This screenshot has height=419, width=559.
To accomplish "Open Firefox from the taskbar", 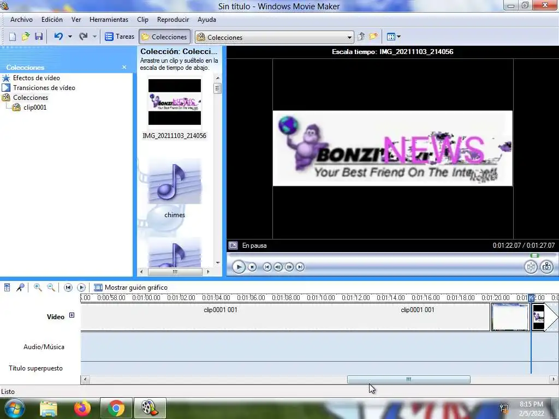I will pos(82,408).
